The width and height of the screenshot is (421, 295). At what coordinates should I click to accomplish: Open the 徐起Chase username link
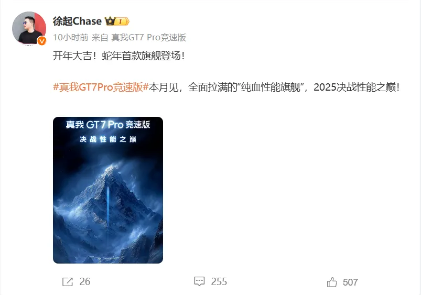coord(77,21)
